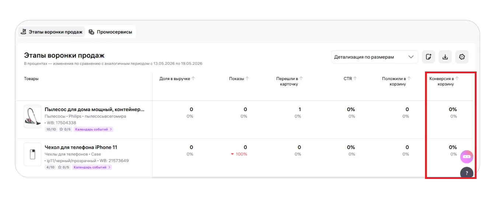Screen dimensions: 495x198
Task: Click the Чехлы для телефонов • Case line
Action: (73, 154)
